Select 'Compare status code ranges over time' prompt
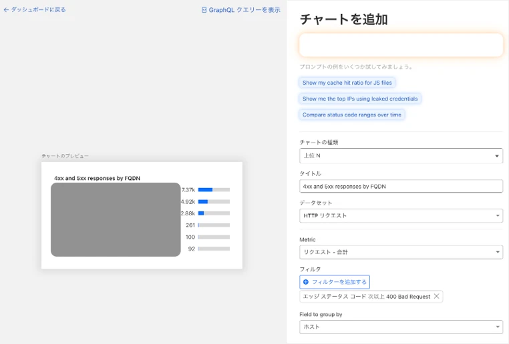Viewport: 509px width, 344px height. point(352,115)
